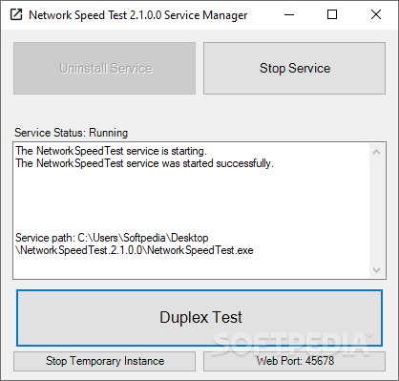Click the Stop Service button
Screen dimensions: 399x381
tap(294, 68)
